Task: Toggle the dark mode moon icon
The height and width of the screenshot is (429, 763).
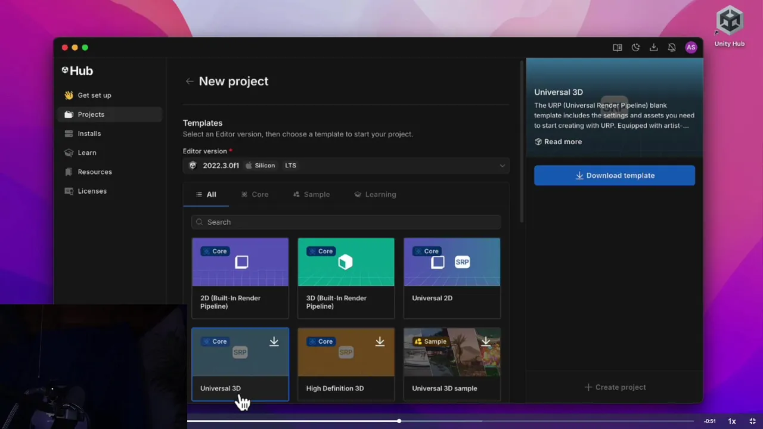Action: [x=636, y=48]
